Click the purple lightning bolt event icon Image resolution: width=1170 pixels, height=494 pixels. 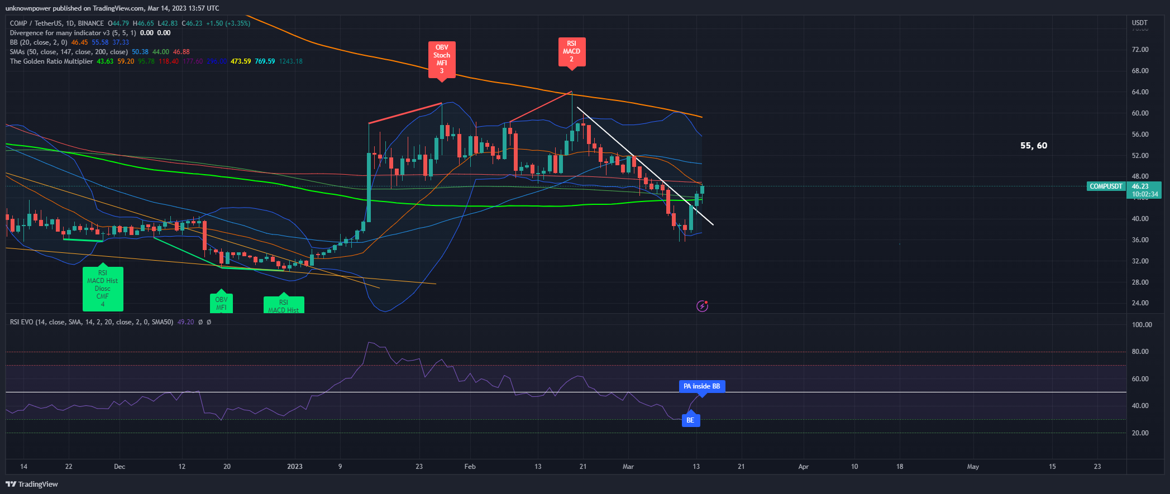tap(703, 306)
